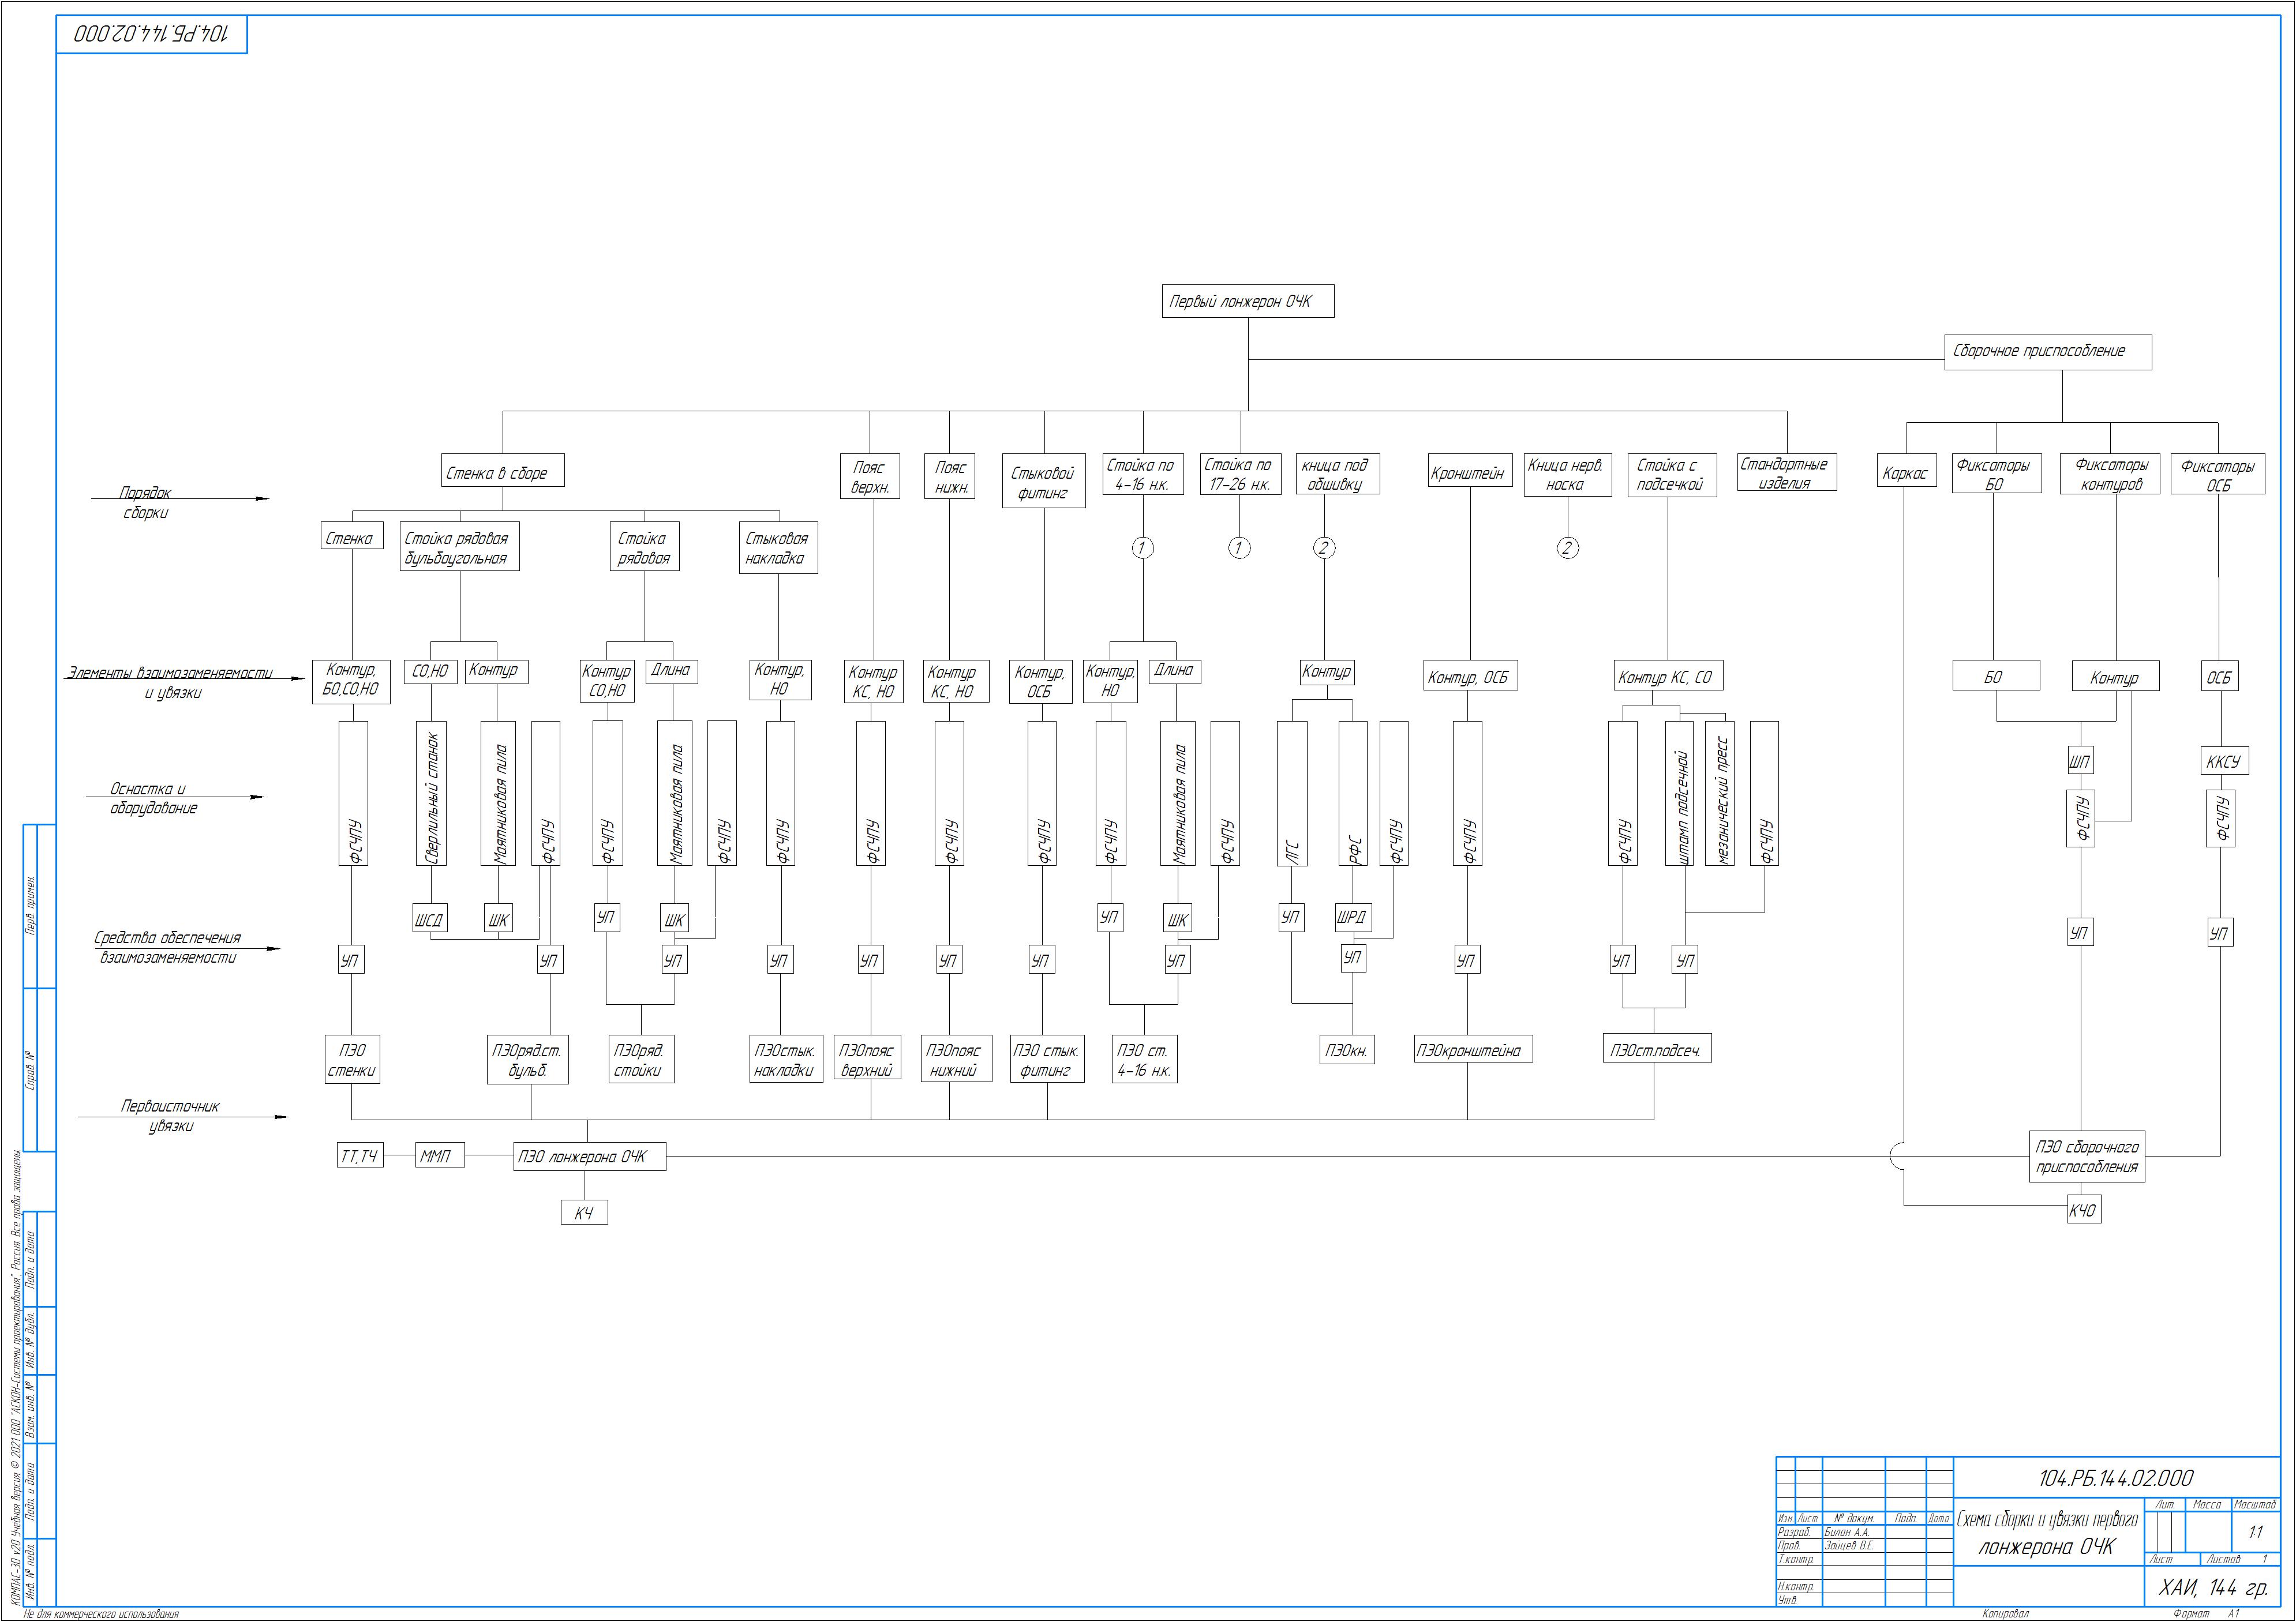Select the 'ПЭО лонжерона ОЧК' block
This screenshot has width=2296, height=1622.
tap(589, 1157)
